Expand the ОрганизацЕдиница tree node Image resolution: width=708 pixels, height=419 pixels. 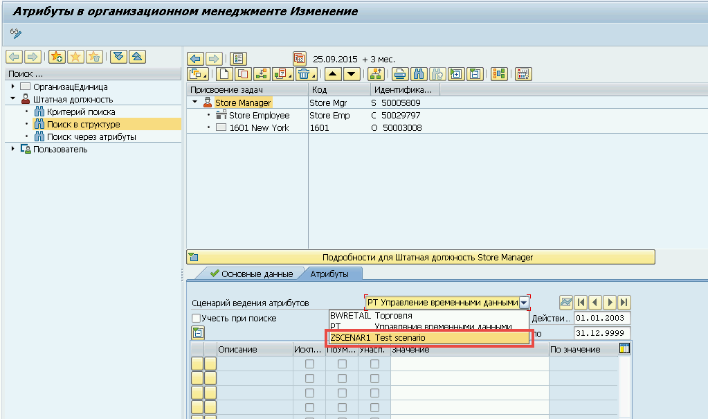pyautogui.click(x=12, y=87)
